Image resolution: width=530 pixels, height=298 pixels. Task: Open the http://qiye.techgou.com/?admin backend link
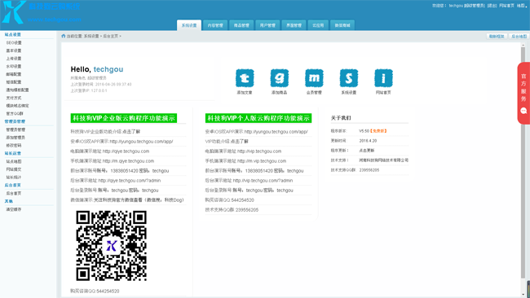point(130,181)
